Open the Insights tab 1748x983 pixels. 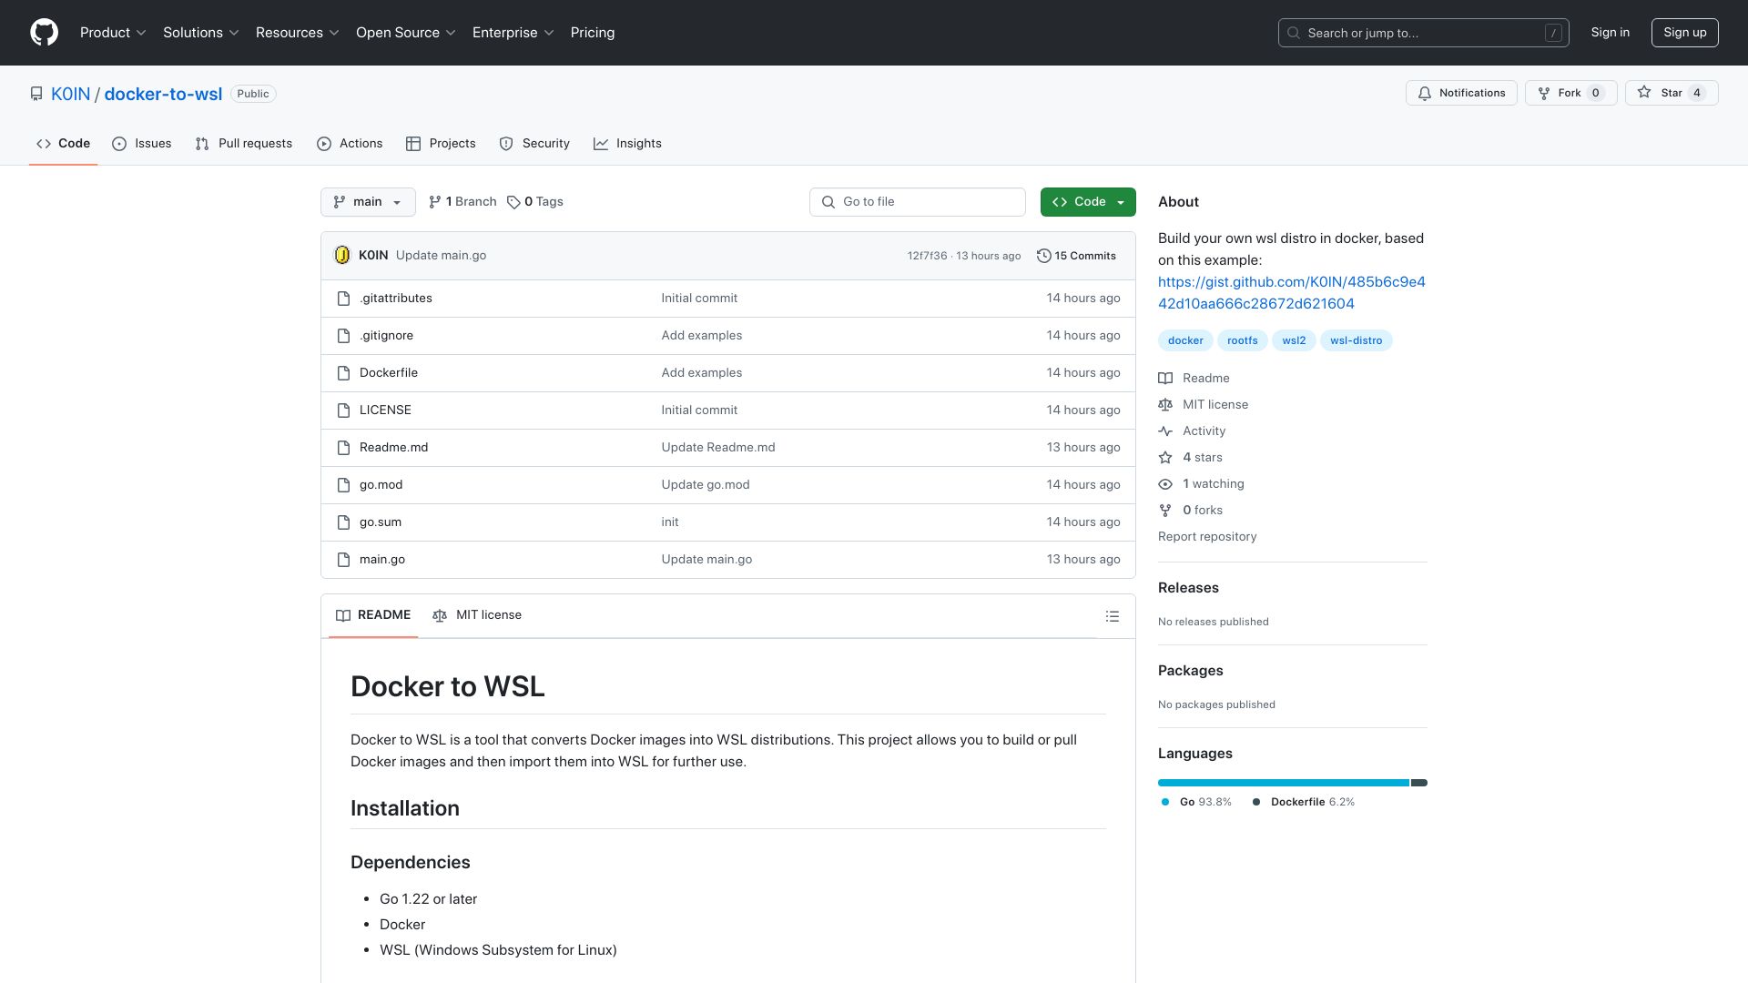(627, 144)
